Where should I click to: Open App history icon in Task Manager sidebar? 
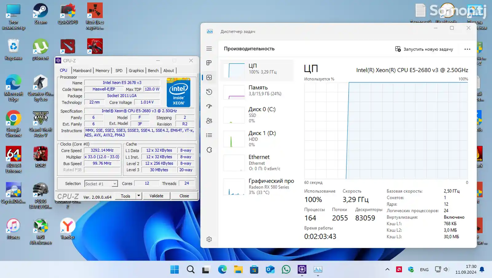[209, 92]
